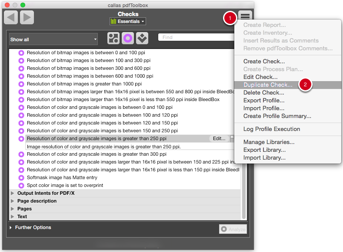Click icon of check 'bitmap images between 550 and 800 ppi'
Viewport: 343px width, 252px height.
[x=21, y=92]
